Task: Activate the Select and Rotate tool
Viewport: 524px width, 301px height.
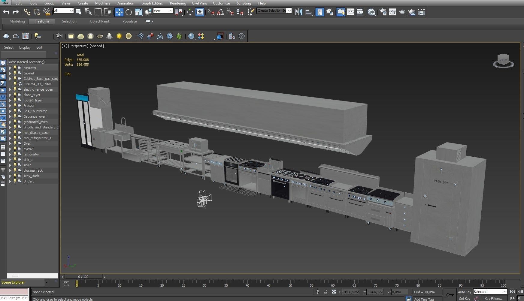Action: (x=129, y=12)
